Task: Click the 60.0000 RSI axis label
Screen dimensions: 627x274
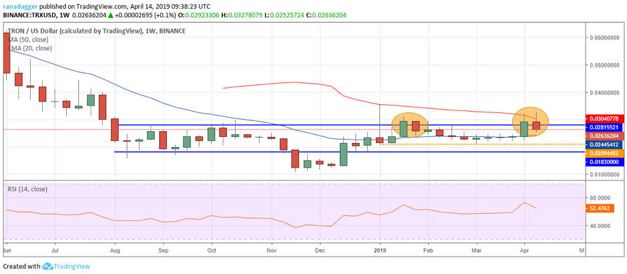Action: 600,198
